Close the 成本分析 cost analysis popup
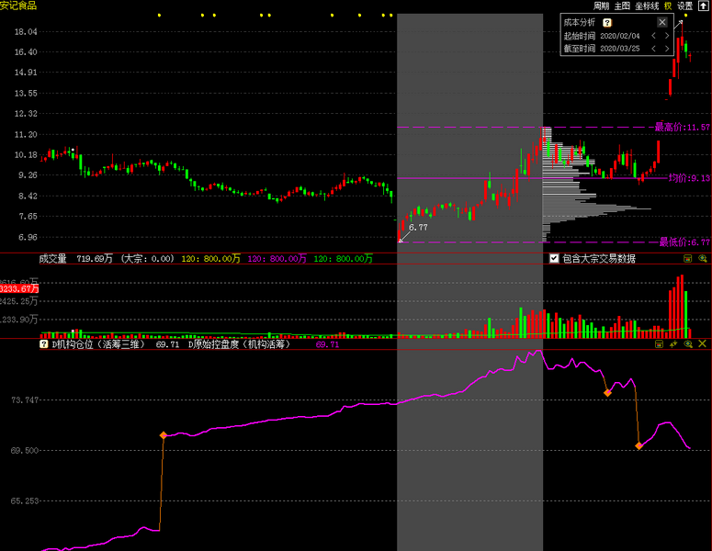Viewport: 712px width, 551px height. click(x=661, y=22)
